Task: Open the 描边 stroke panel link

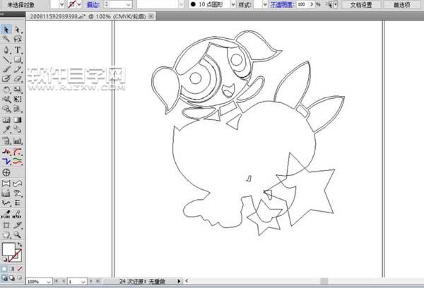Action: tap(93, 5)
